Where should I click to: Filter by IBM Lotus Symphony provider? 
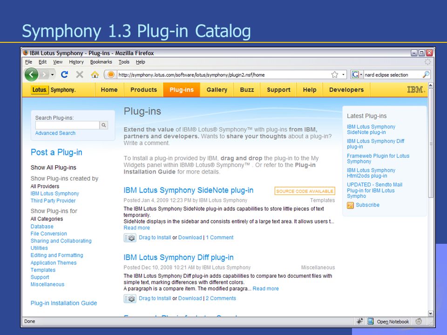coord(55,194)
